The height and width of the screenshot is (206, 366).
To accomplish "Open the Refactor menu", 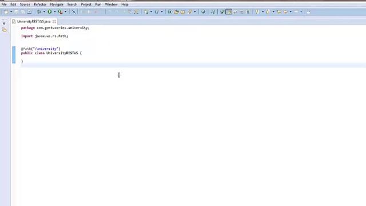I will [40, 5].
